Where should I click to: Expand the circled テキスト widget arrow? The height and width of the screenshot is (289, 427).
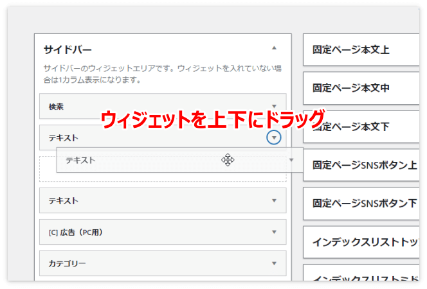274,137
